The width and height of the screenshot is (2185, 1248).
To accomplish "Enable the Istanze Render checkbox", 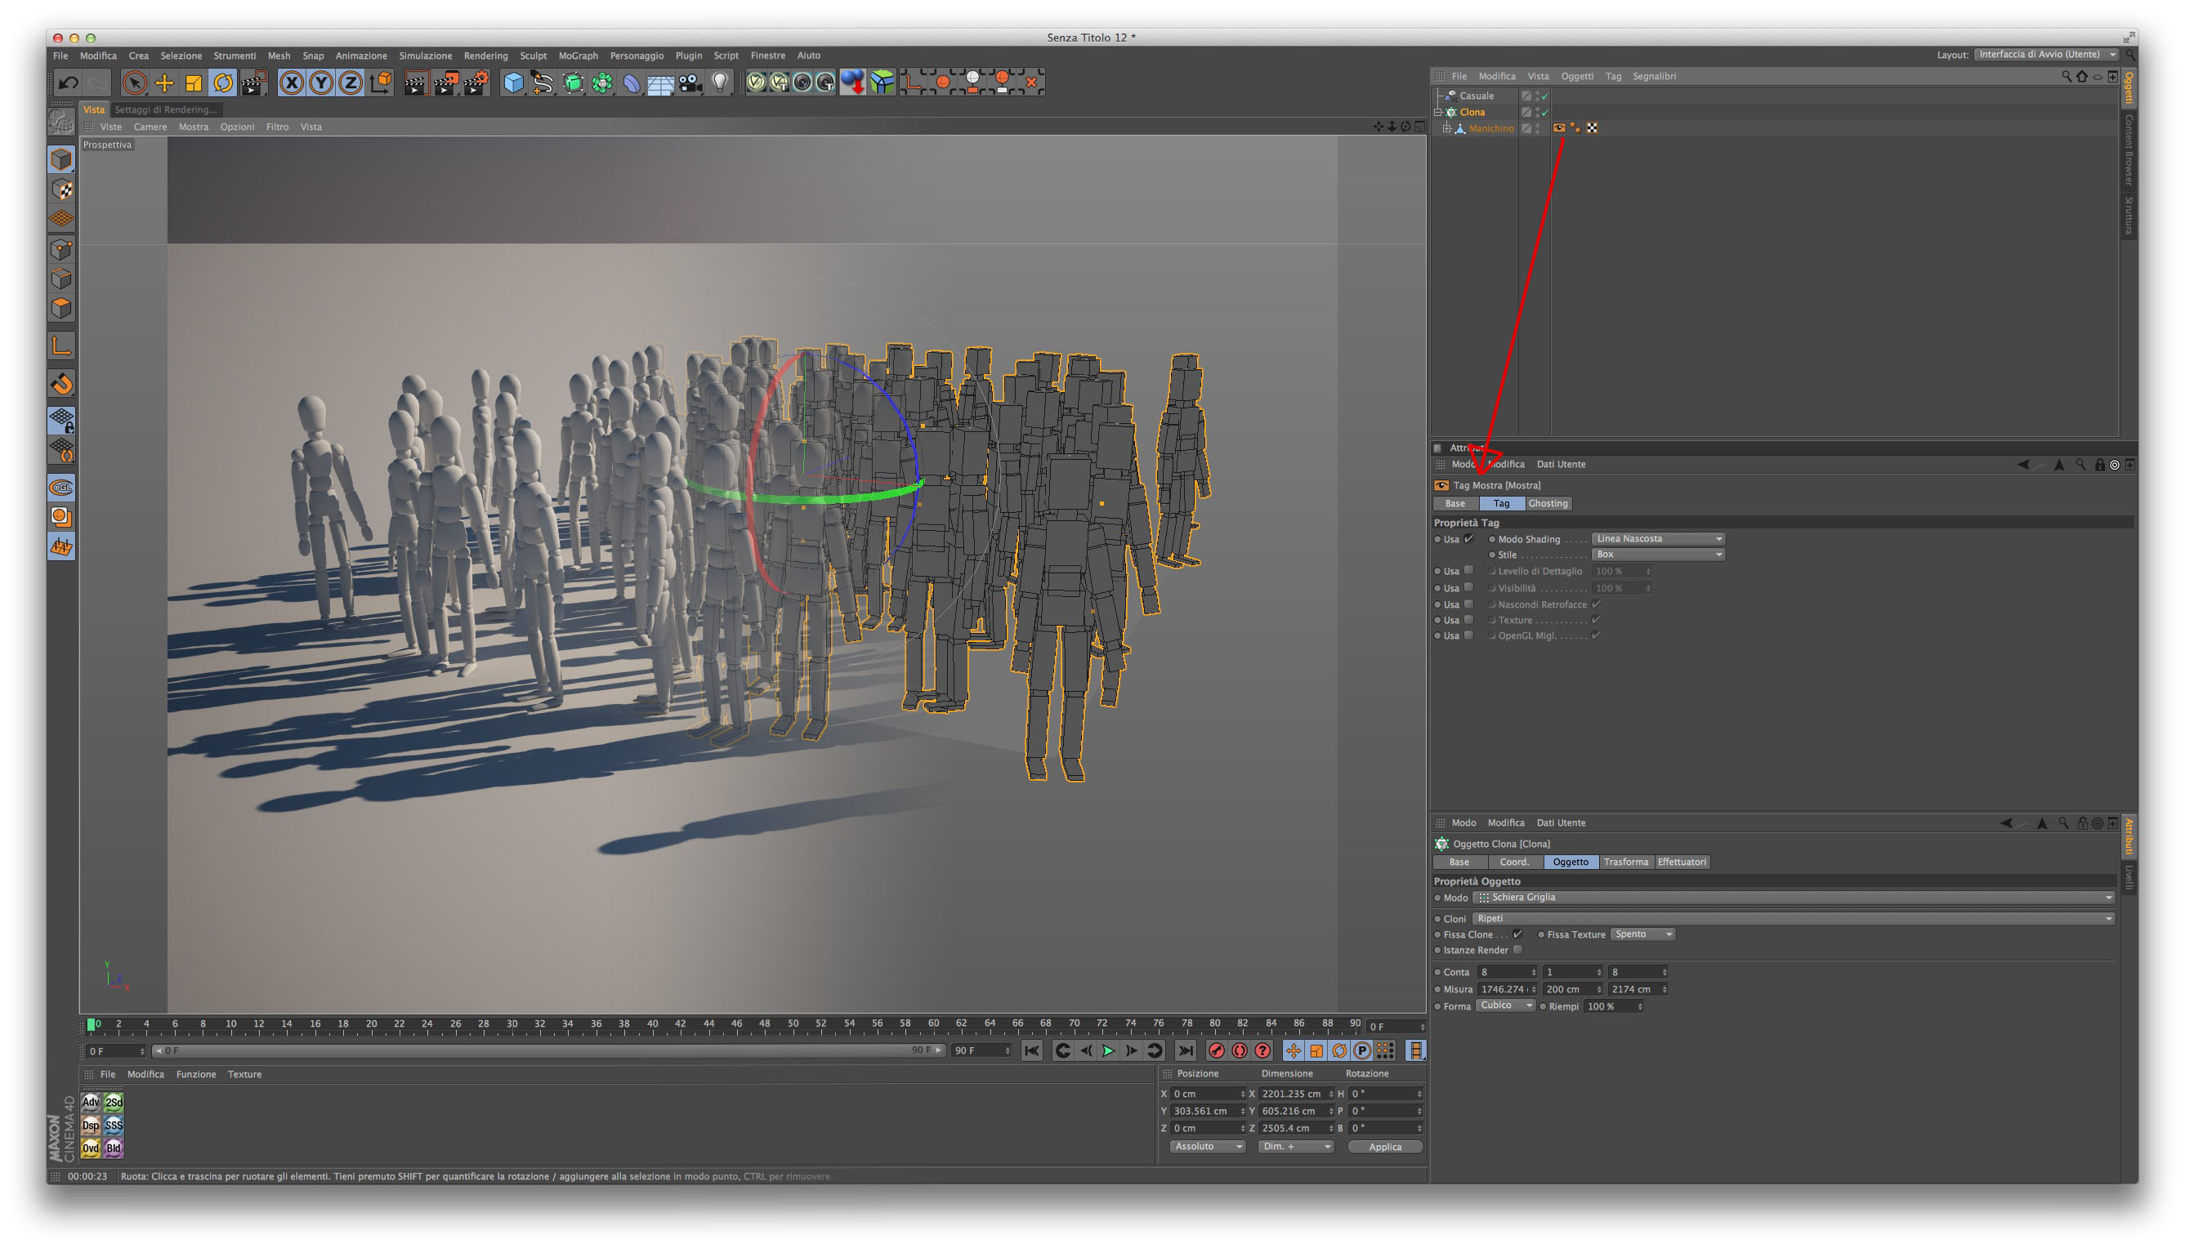I will (1517, 950).
